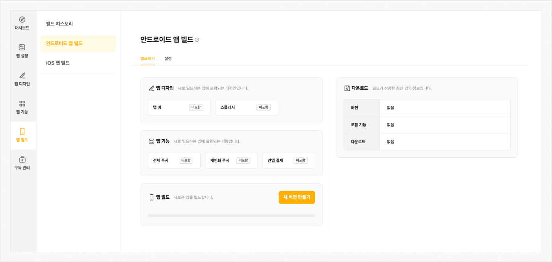
Task: Switch to the 설정 tab
Action: pos(168,59)
